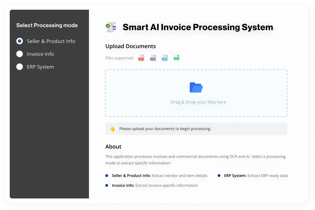This screenshot has height=210, width=315.
Task: Click the Smart AI Invoice Processing System title
Action: coord(198,27)
